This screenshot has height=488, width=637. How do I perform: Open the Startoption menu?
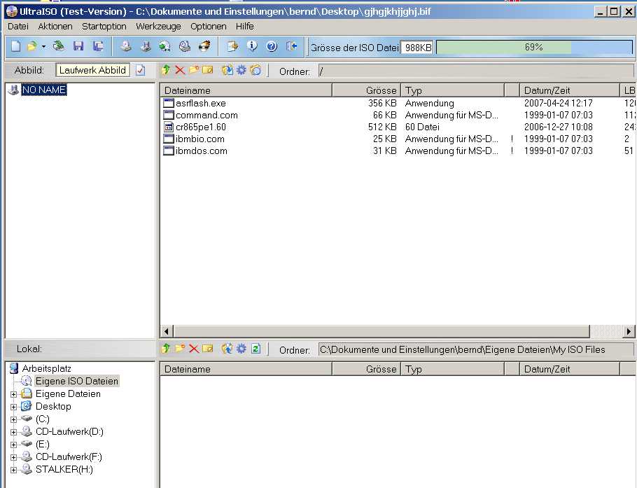[x=104, y=27]
